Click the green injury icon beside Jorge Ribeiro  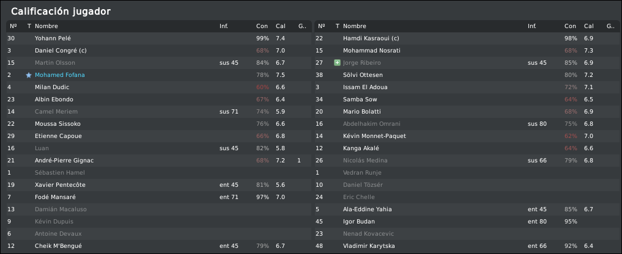tap(337, 63)
